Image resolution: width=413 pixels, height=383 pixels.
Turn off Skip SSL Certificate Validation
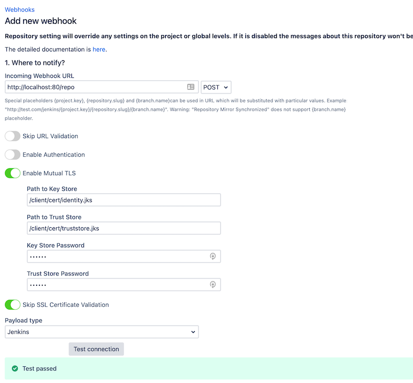pos(13,305)
